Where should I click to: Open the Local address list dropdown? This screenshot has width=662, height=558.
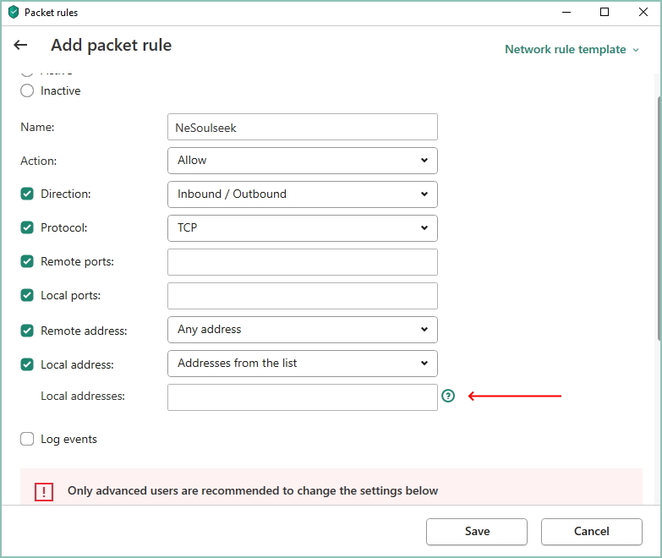point(302,364)
